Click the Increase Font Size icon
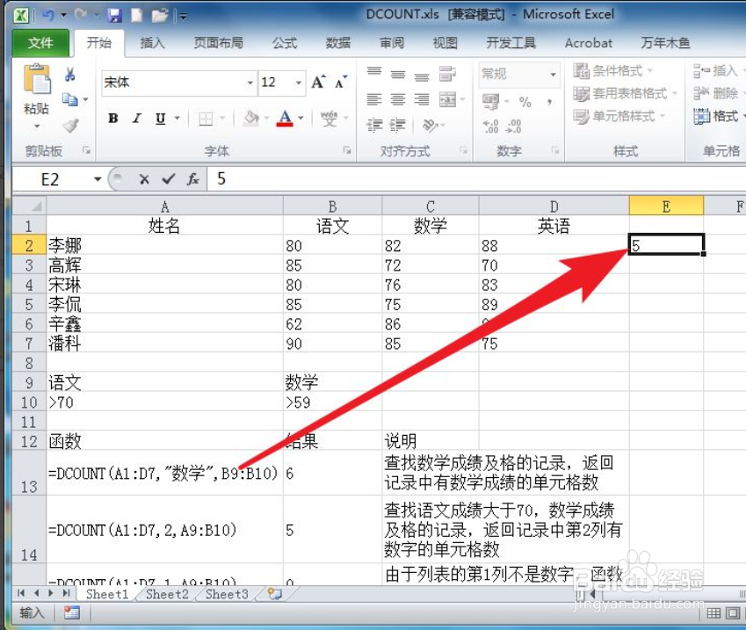The image size is (746, 630). coord(317,79)
